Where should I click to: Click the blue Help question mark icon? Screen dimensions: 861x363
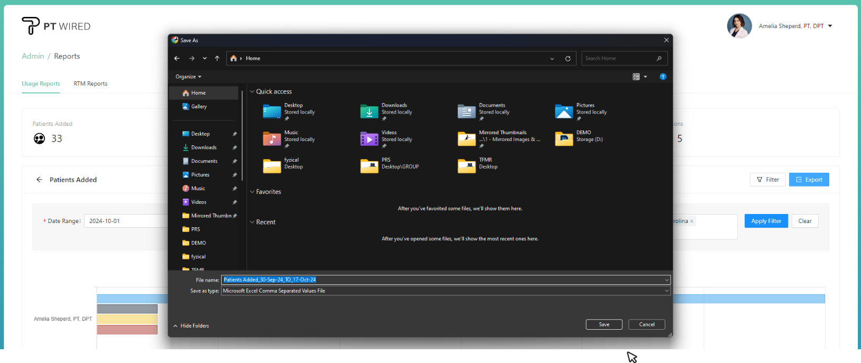tap(663, 77)
